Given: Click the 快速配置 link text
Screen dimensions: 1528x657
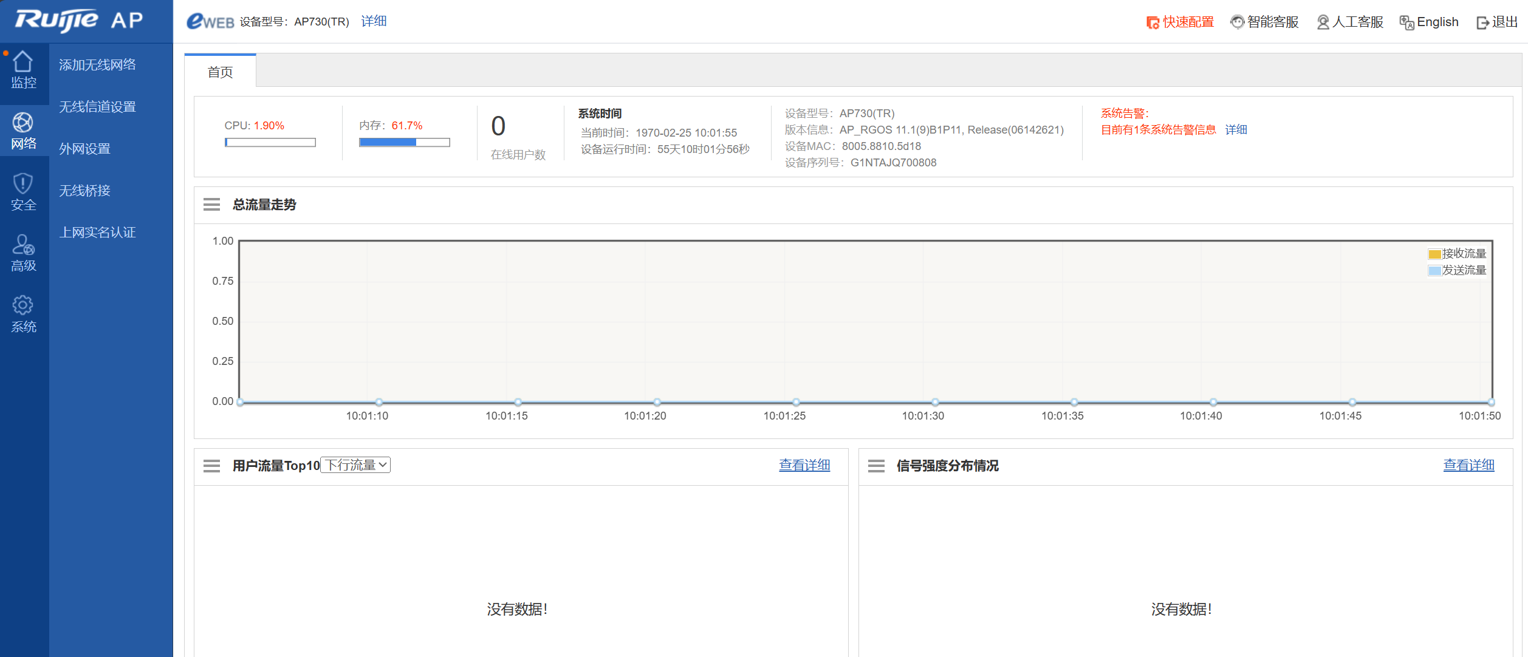Looking at the screenshot, I should [1188, 22].
